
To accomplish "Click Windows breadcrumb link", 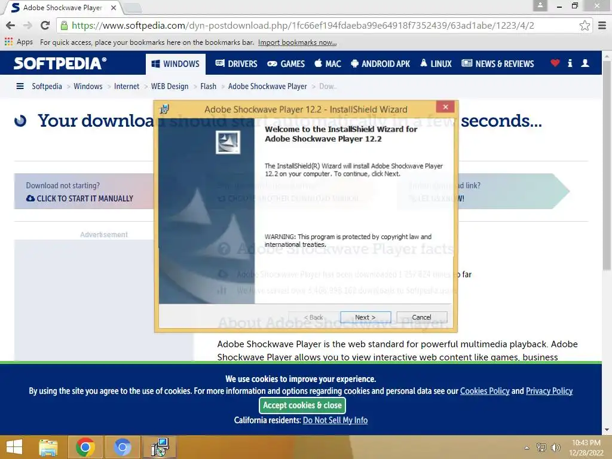I will click(x=88, y=86).
